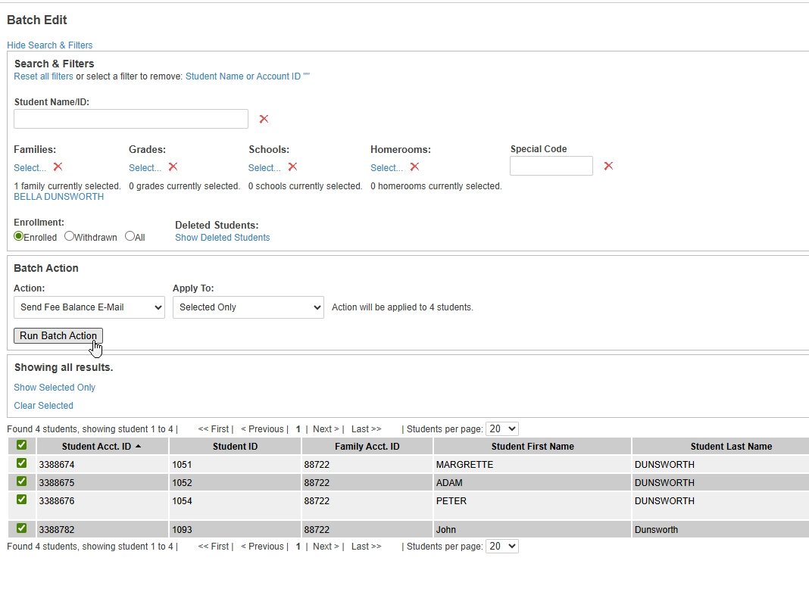Click Hide Search & Filters link
The image size is (809, 592).
(50, 45)
